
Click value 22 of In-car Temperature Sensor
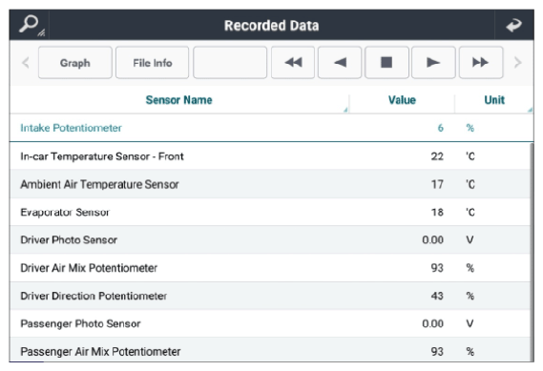point(437,156)
